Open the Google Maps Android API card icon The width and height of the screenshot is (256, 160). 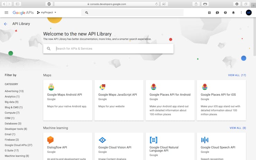pos(51,87)
